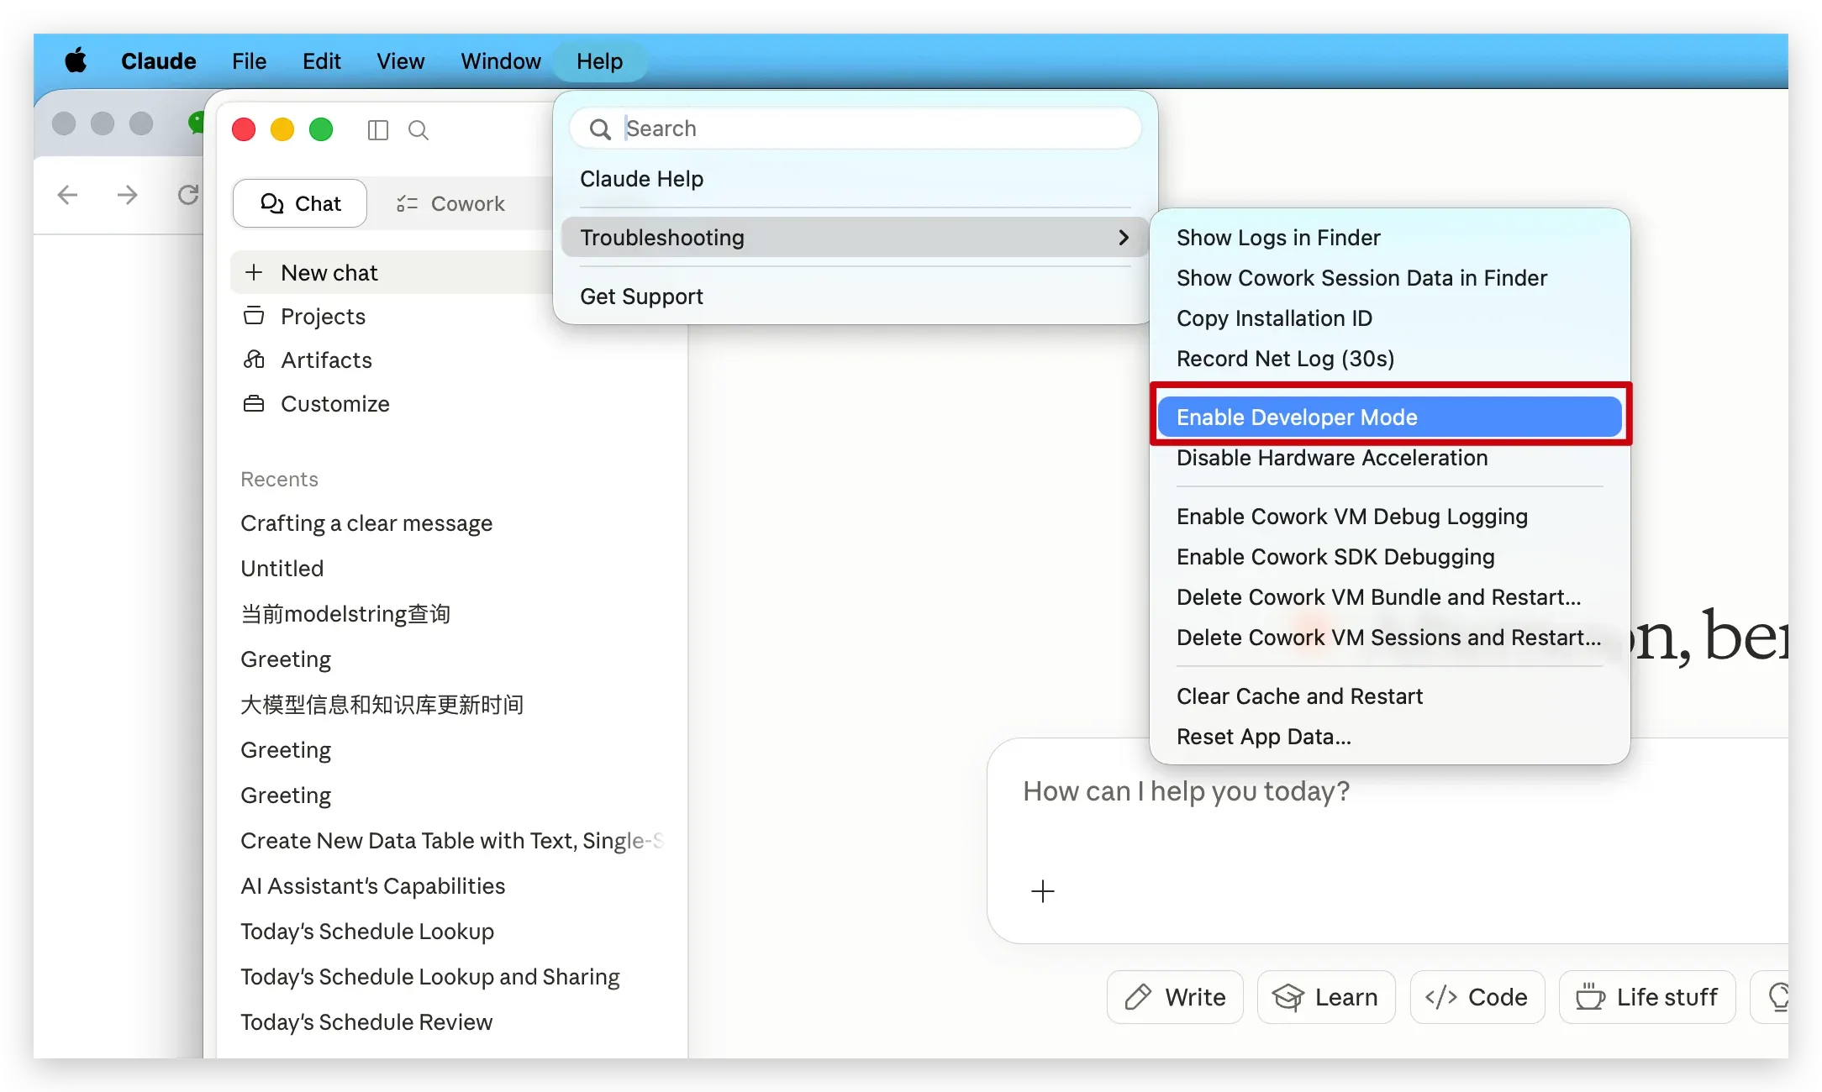Select Enable Cowork VM Debug Logging
The image size is (1822, 1092).
point(1390,517)
